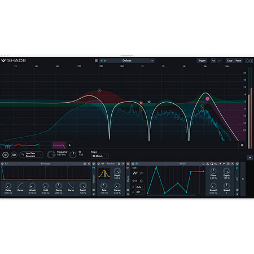Toggle the Macro module power button

click(x=128, y=164)
